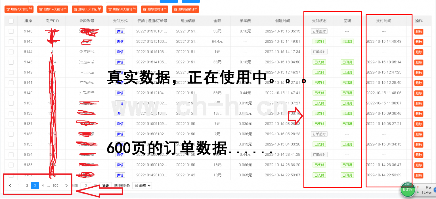436x199 pixels.
Task: Select the 微信 payment tag on order 9146
Action: pos(120,31)
